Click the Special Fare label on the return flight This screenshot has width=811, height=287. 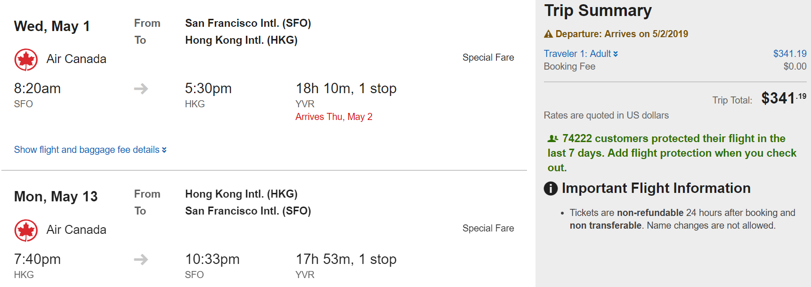pyautogui.click(x=488, y=228)
